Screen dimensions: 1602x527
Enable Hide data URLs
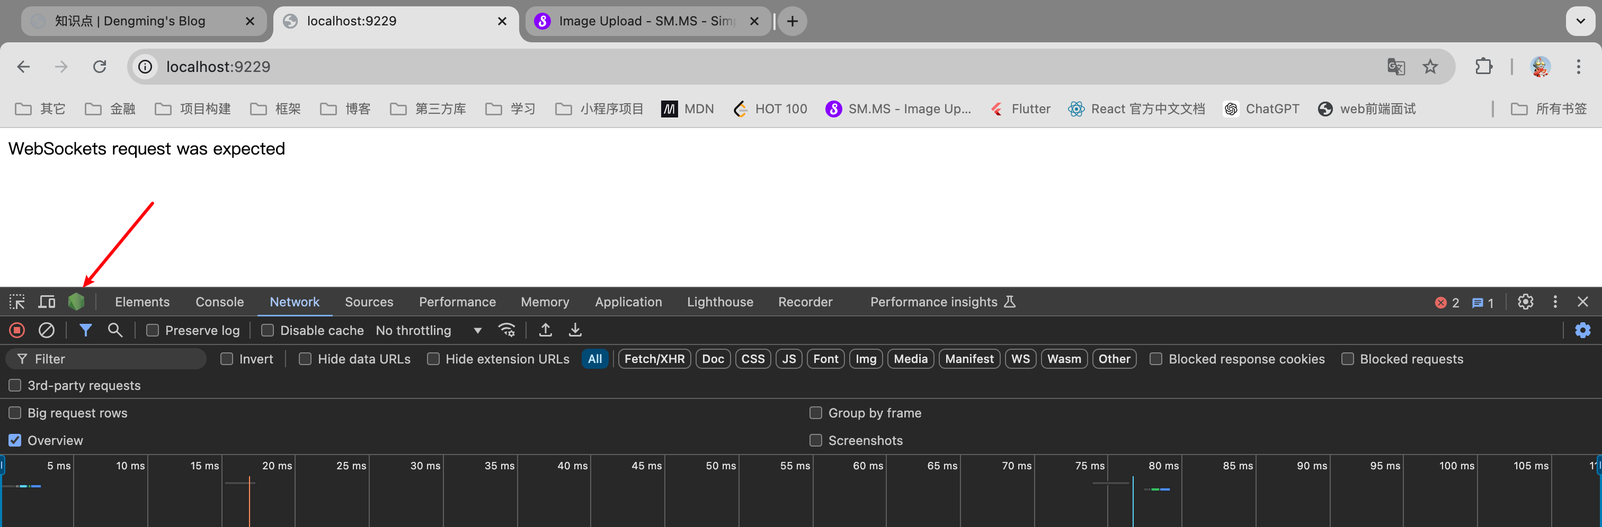(x=305, y=359)
